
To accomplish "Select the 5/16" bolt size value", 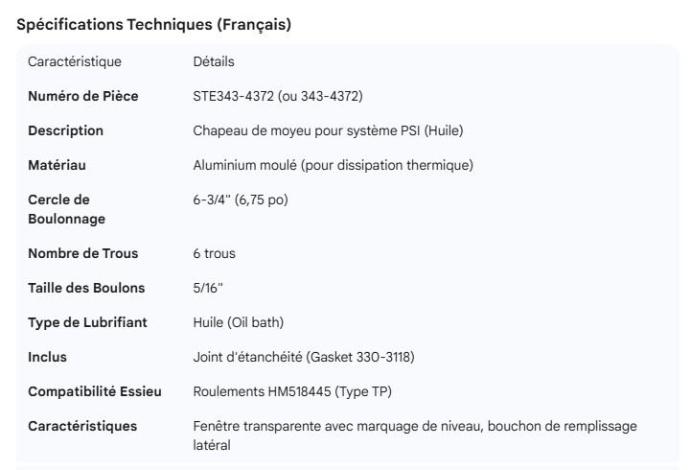I will (x=208, y=288).
